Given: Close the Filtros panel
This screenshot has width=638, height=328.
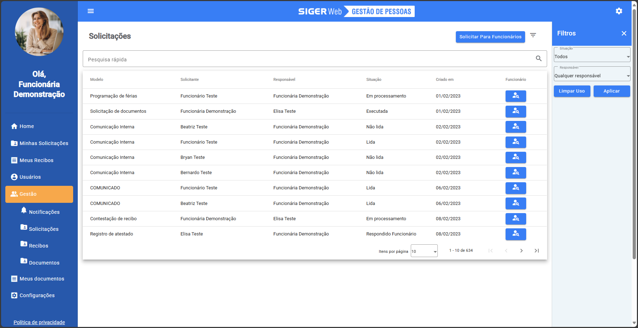Looking at the screenshot, I should click(x=624, y=33).
